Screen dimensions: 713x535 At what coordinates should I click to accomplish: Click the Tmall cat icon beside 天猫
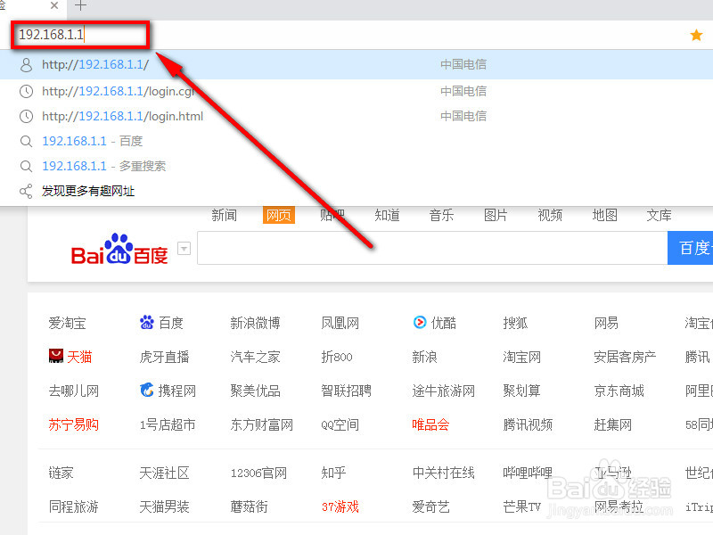[55, 356]
